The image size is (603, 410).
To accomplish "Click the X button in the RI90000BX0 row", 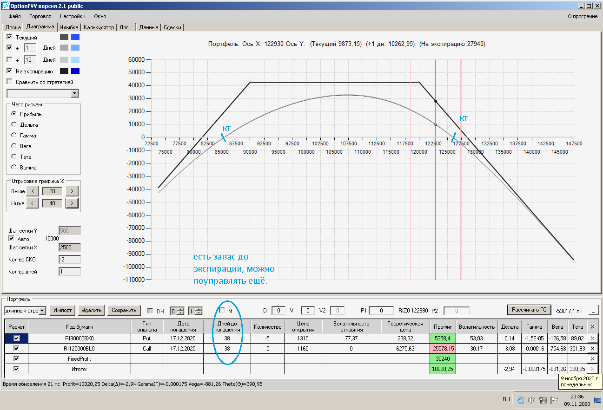I will tap(592, 338).
